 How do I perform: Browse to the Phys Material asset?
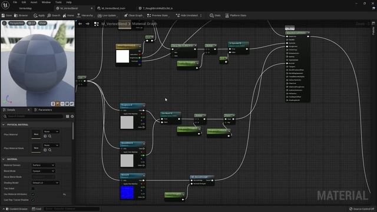49,136
